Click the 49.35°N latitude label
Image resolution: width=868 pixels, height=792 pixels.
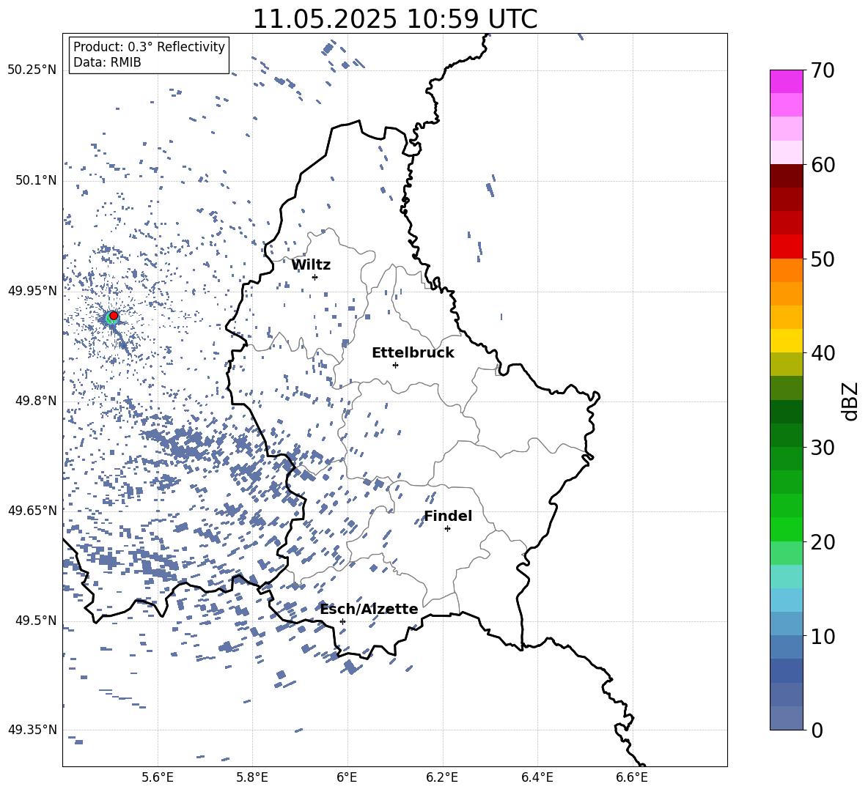32,730
